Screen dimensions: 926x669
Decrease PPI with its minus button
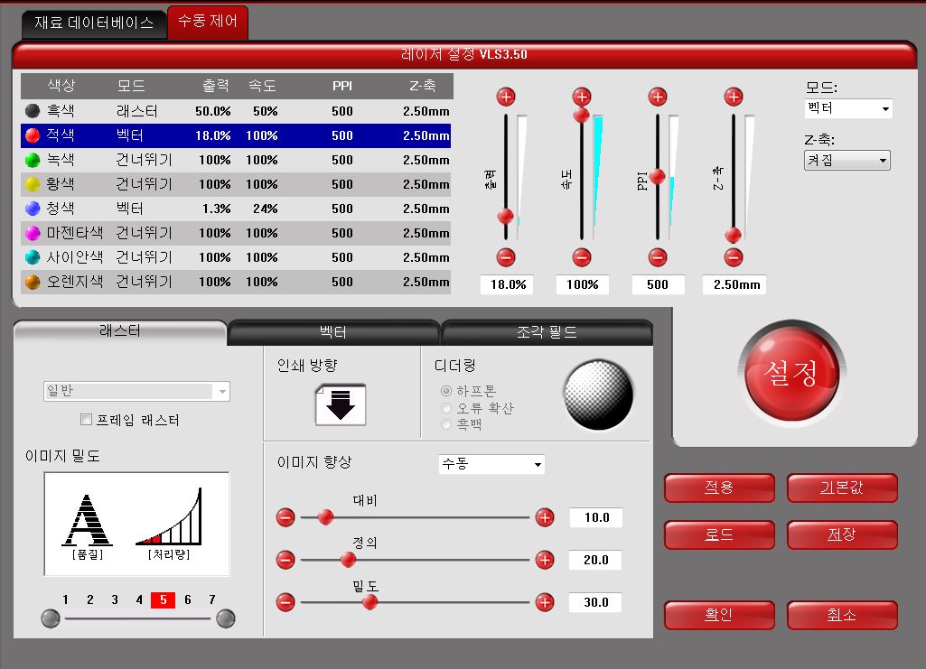[x=658, y=257]
